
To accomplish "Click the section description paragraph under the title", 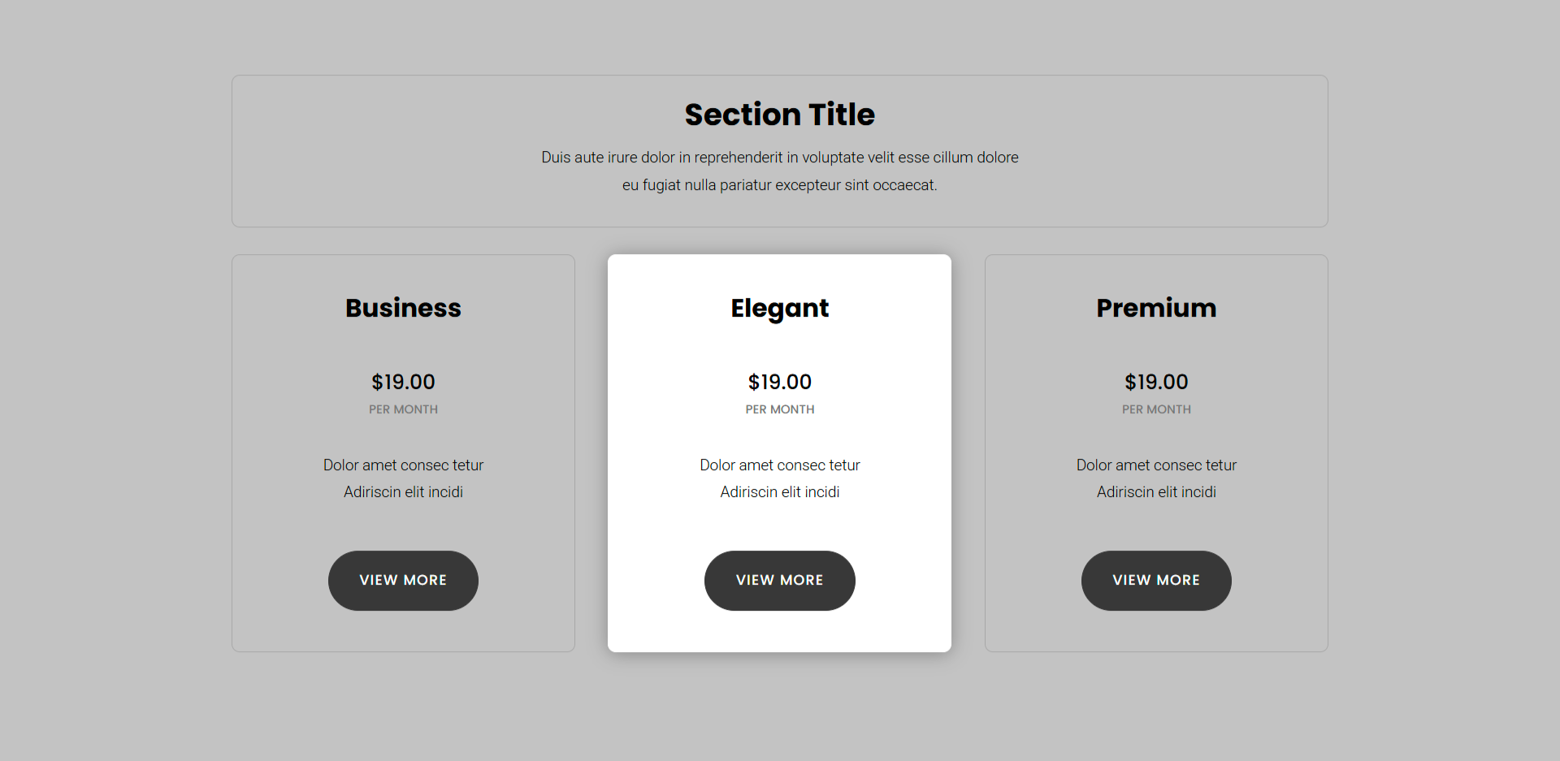I will [779, 171].
